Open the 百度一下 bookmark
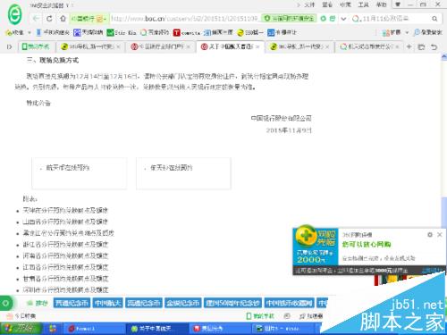 click(218, 32)
